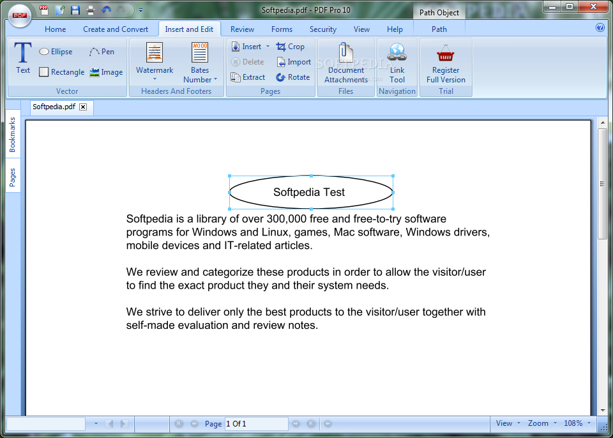
Task: Switch to the Review tab
Action: pyautogui.click(x=242, y=29)
